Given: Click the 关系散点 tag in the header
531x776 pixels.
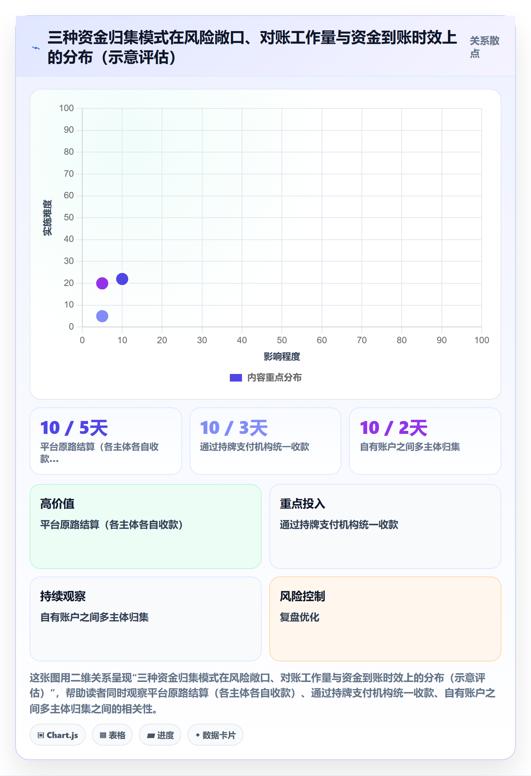Looking at the screenshot, I should (485, 47).
